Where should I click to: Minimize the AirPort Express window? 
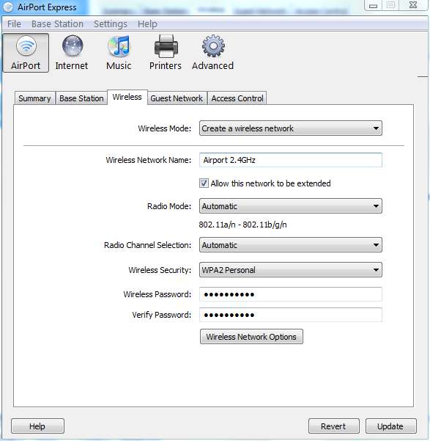[373, 5]
